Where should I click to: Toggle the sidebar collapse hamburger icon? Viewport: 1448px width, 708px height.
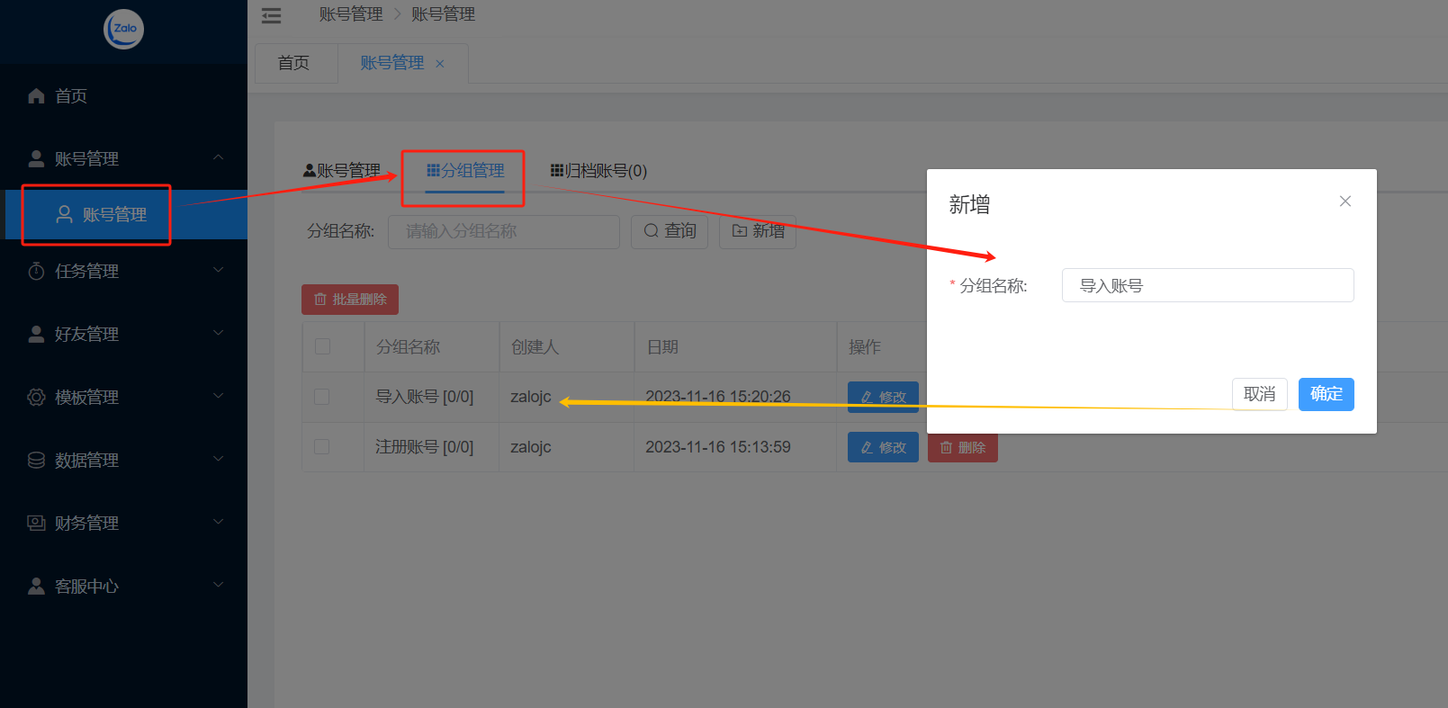click(x=271, y=15)
